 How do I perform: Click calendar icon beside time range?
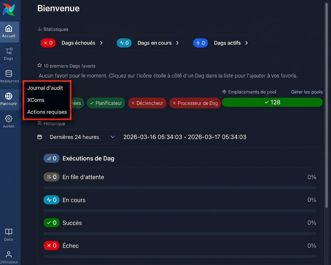coord(39,137)
